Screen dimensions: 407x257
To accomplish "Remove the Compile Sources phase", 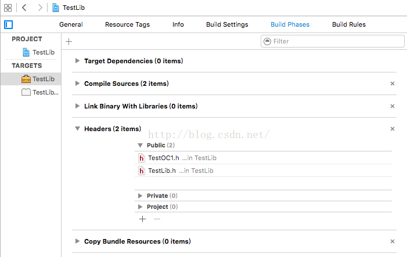I will click(x=392, y=84).
